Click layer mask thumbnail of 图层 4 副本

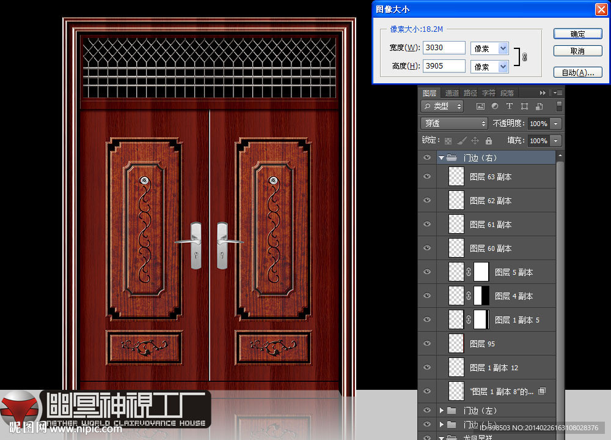481,296
